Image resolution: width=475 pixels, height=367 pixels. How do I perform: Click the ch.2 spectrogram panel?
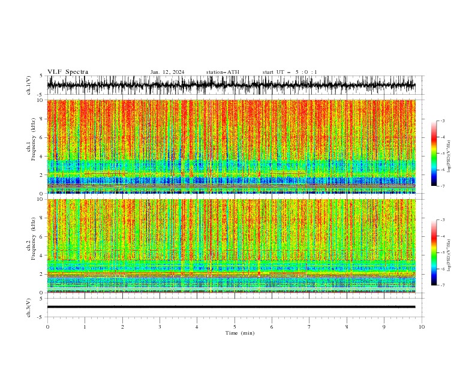(231, 246)
